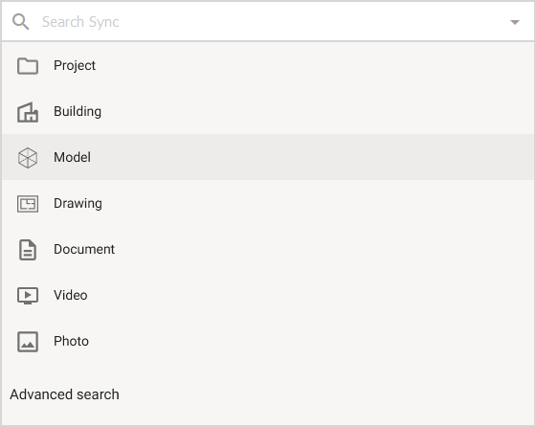
Task: Click empty area of Model row
Action: point(307,157)
